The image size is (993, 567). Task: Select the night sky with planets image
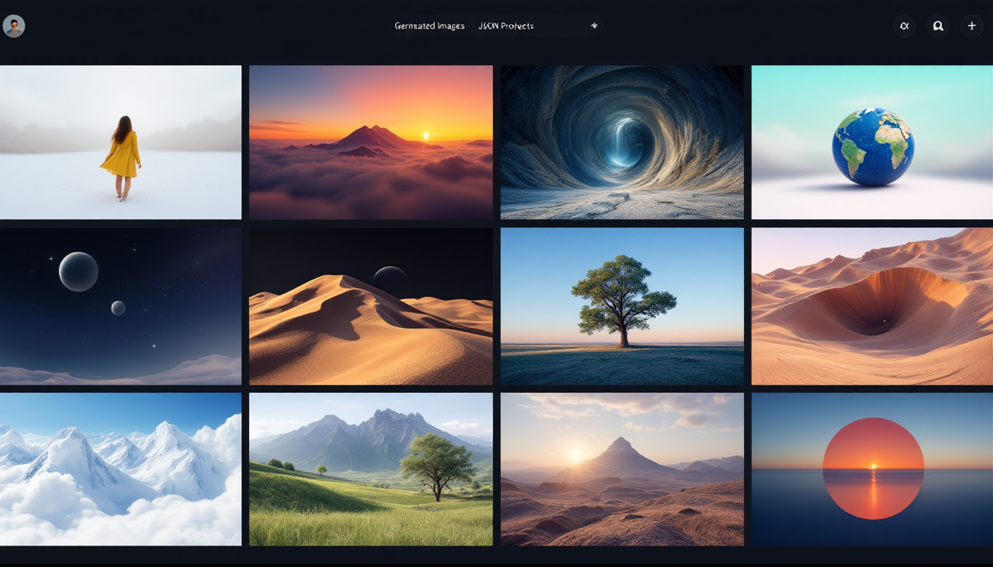120,306
